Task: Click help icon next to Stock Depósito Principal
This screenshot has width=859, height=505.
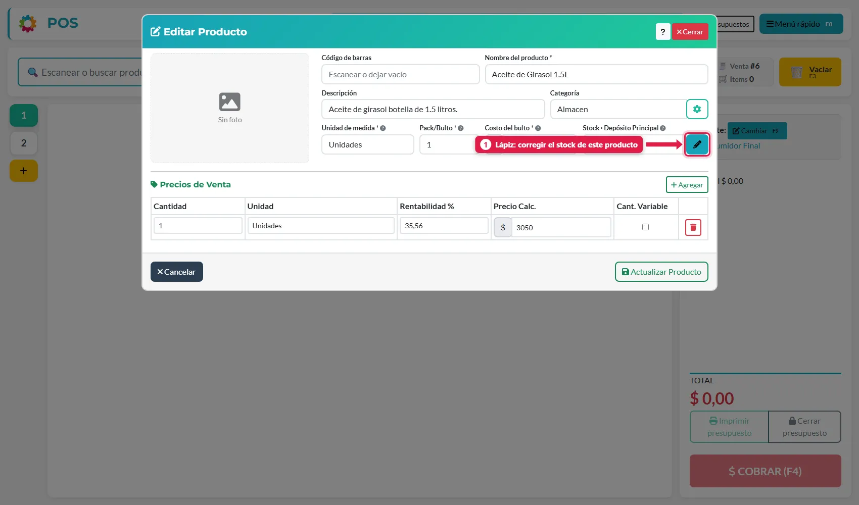Action: 662,128
